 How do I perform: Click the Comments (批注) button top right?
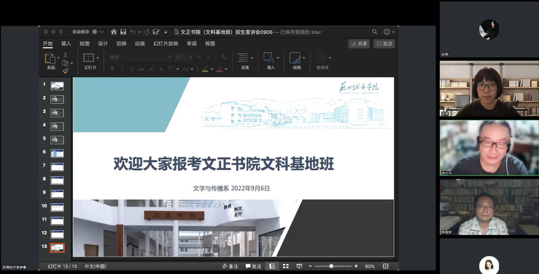tap(384, 43)
